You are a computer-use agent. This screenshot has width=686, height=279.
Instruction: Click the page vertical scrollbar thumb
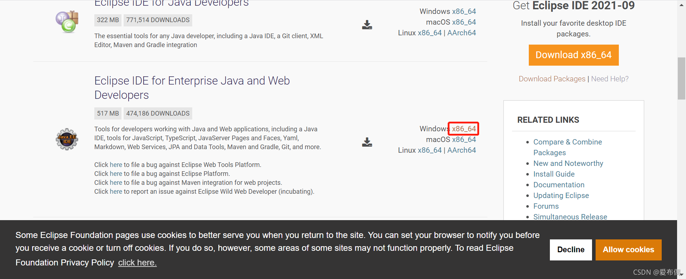pyautogui.click(x=681, y=78)
